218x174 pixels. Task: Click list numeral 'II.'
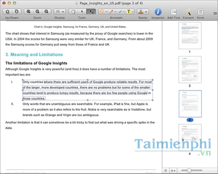tap(13, 104)
